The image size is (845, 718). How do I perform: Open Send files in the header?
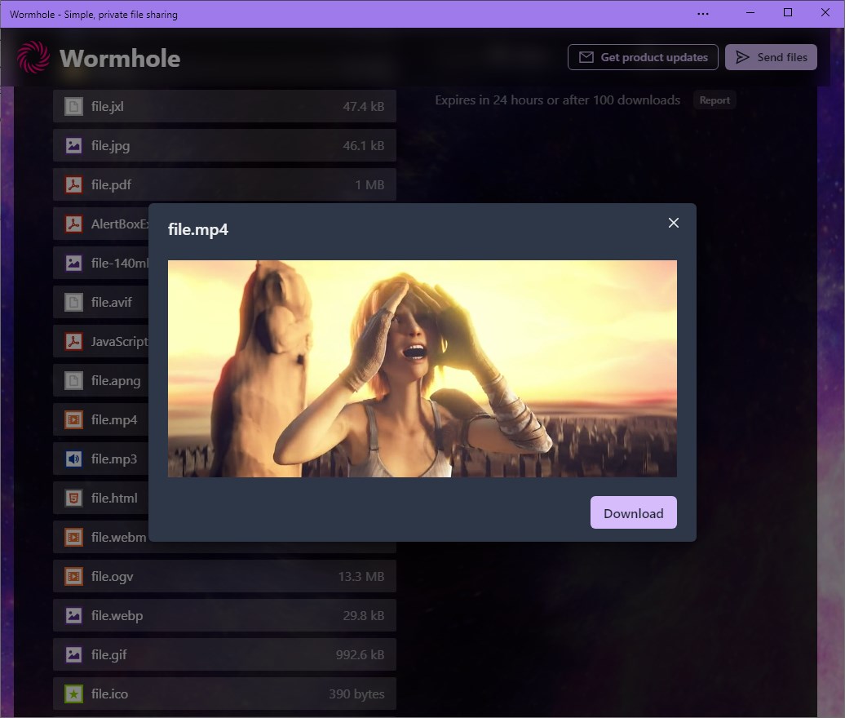(771, 57)
